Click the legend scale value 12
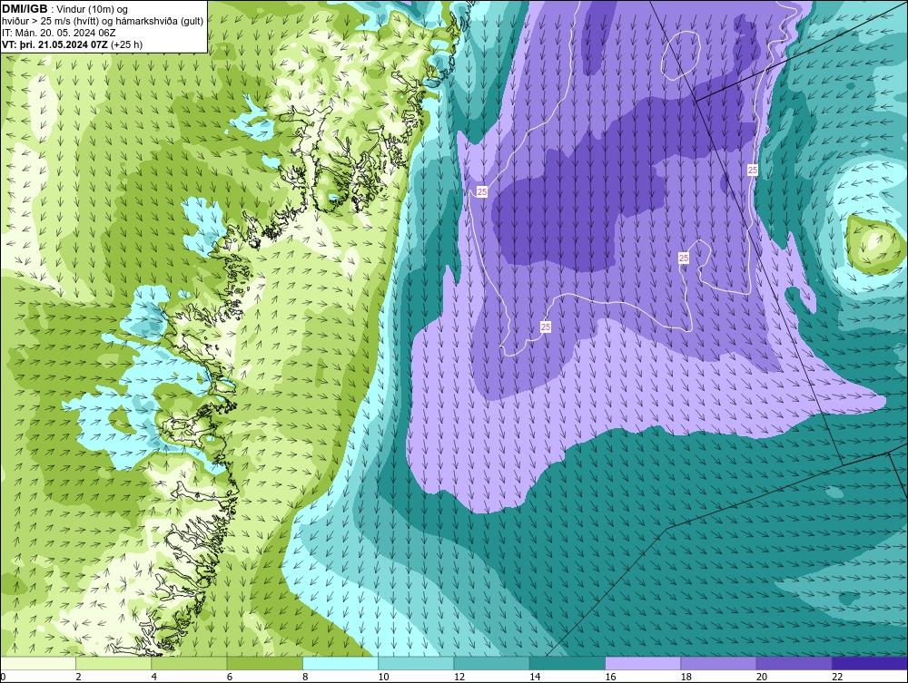This screenshot has height=683, width=908. pos(459,678)
